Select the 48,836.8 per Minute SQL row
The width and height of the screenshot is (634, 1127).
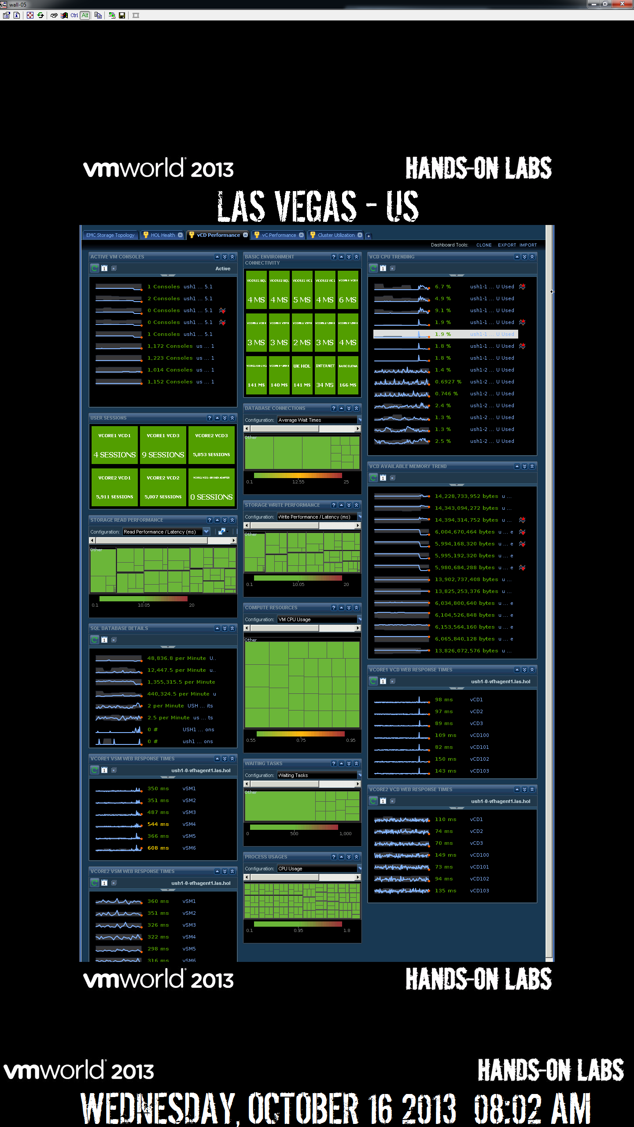click(157, 658)
